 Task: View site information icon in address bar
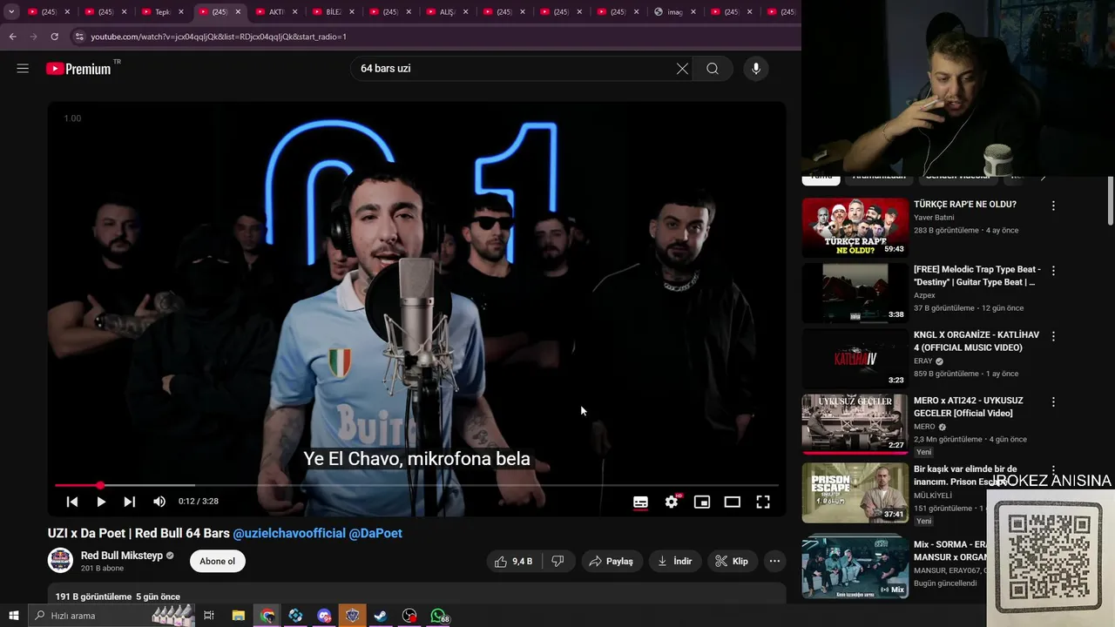click(x=79, y=37)
